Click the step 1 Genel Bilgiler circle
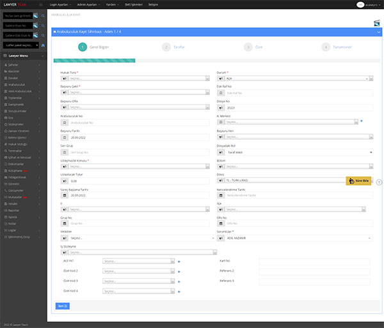The width and height of the screenshot is (384, 328). pyautogui.click(x=83, y=47)
